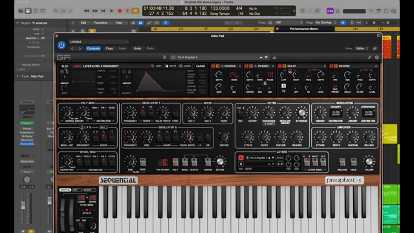The height and width of the screenshot is (233, 414).
Task: Go to previous plugin setting arrow
Action: [x=72, y=49]
